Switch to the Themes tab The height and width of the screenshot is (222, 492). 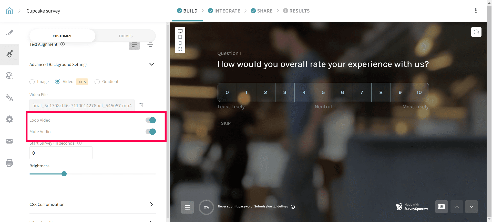[125, 36]
